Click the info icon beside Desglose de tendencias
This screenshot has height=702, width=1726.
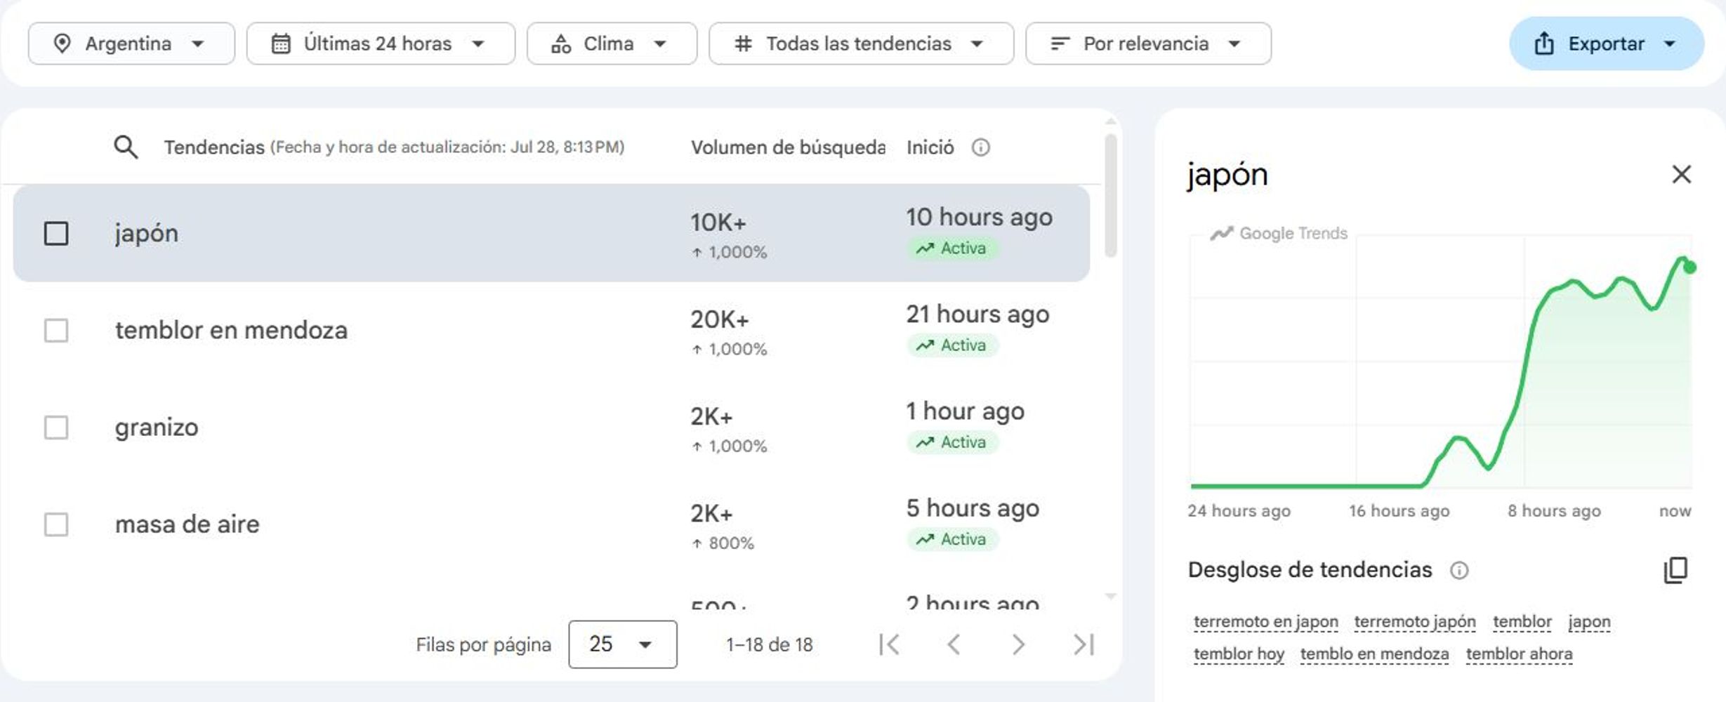pyautogui.click(x=1459, y=570)
